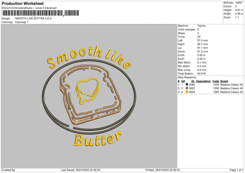Click the stops value '3'
The image size is (245, 173).
pyautogui.click(x=198, y=33)
